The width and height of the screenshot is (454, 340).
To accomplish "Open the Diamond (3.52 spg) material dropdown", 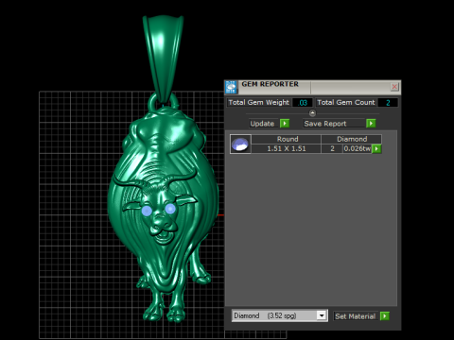I will pos(322,315).
